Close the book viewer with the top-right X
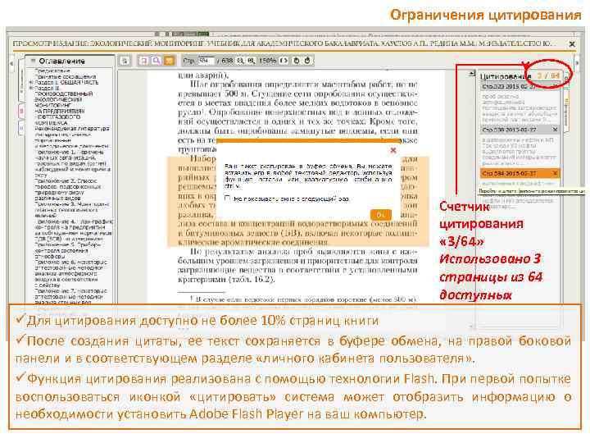 coord(572,44)
